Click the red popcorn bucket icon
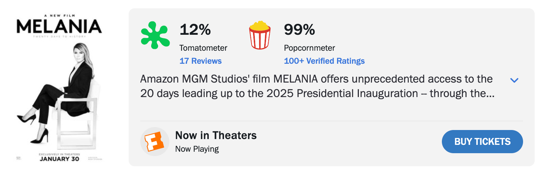The image size is (543, 176). 260,35
